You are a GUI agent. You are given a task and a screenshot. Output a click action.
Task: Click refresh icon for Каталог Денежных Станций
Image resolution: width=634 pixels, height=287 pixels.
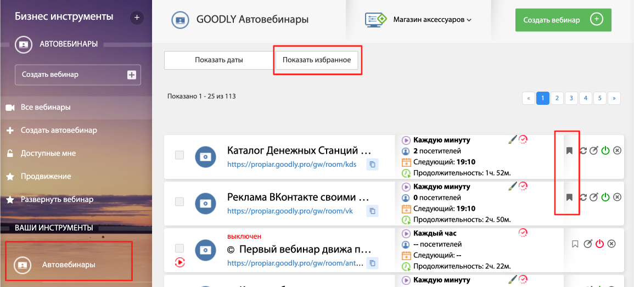tap(583, 151)
